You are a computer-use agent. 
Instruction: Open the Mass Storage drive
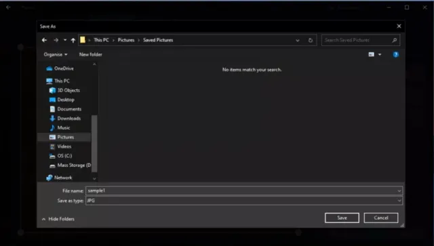(74, 165)
